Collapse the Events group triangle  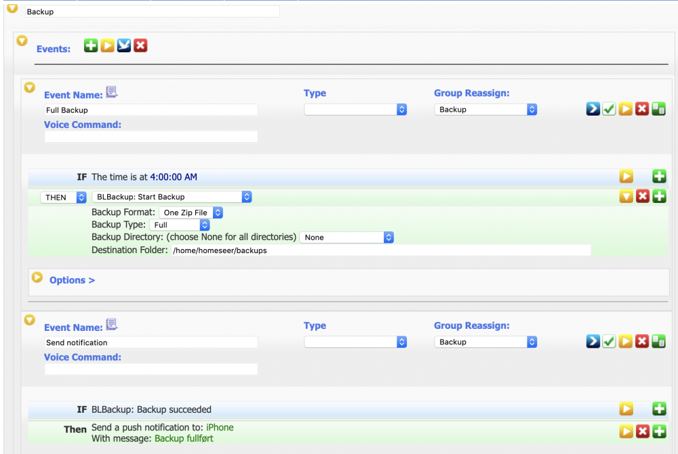[x=22, y=41]
